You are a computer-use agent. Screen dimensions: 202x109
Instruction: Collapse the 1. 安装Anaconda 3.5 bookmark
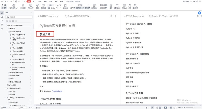click(x=6, y=88)
